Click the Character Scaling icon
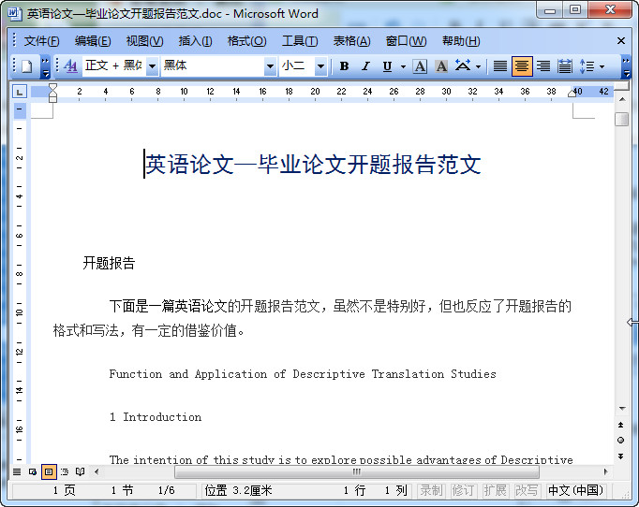Viewport: 639px width, 507px height. tap(463, 65)
